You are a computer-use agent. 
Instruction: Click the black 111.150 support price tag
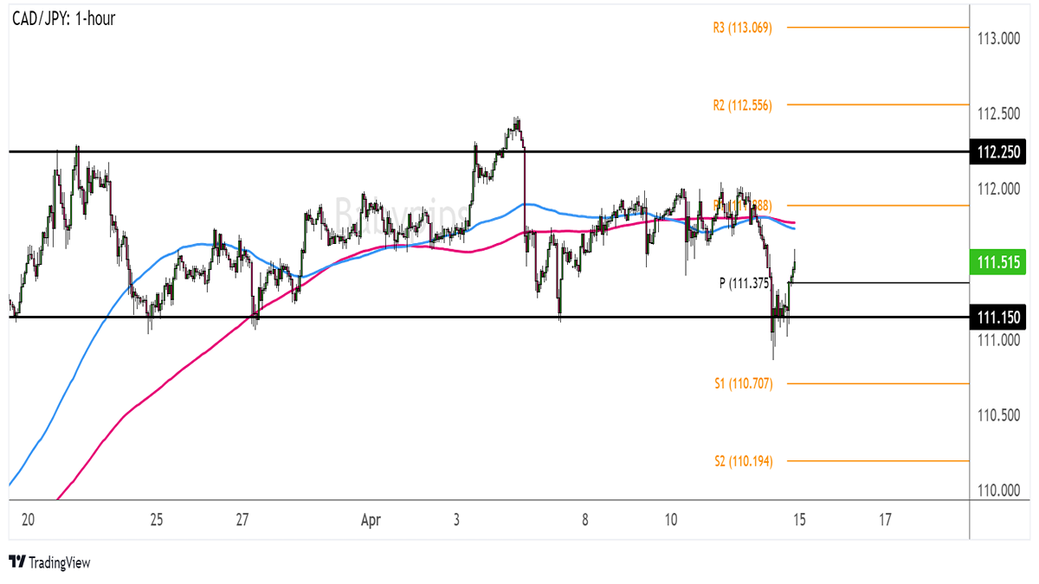tap(997, 318)
